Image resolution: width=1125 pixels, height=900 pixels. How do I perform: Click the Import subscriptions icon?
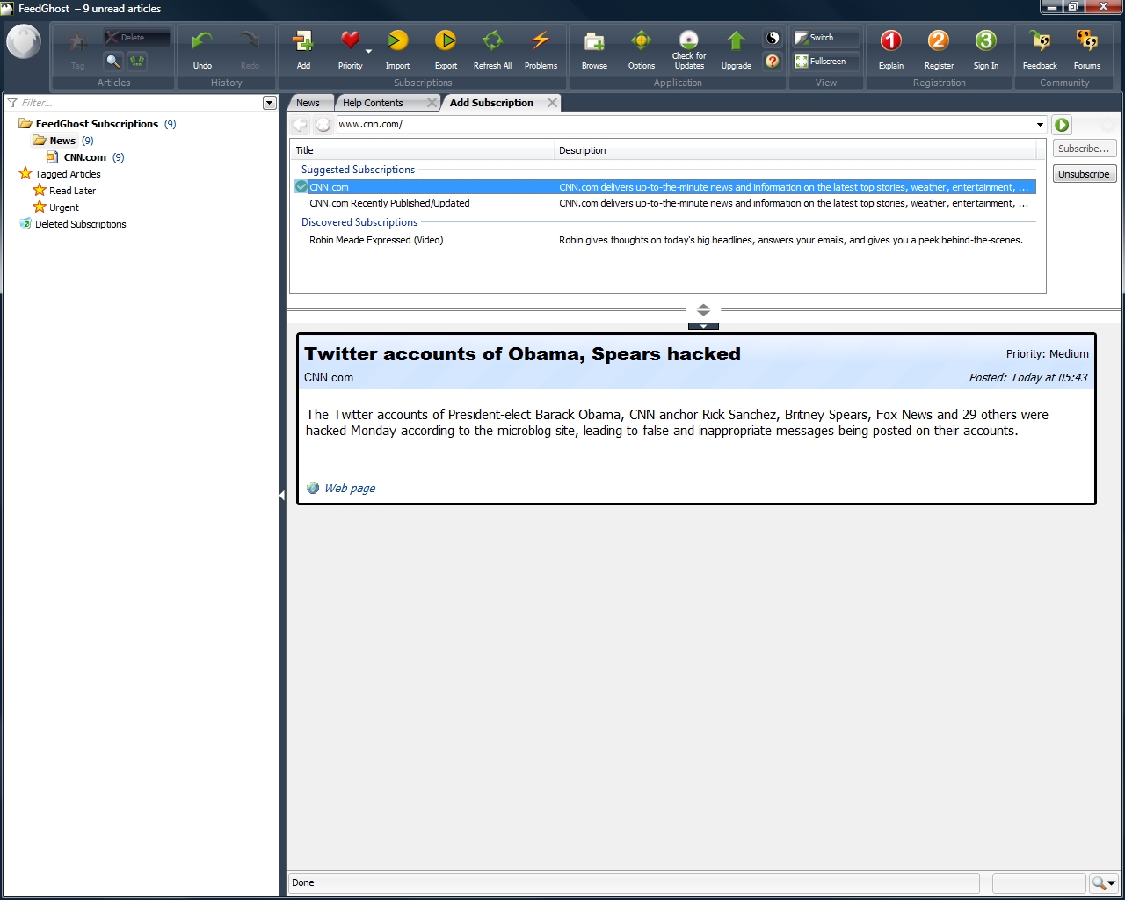pos(397,42)
